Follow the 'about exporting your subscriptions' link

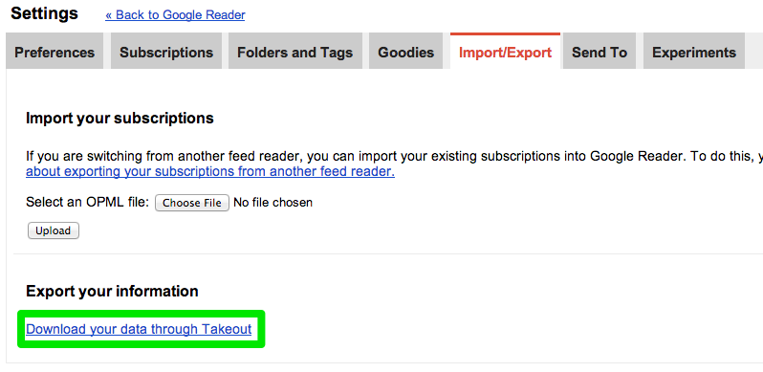coord(210,172)
